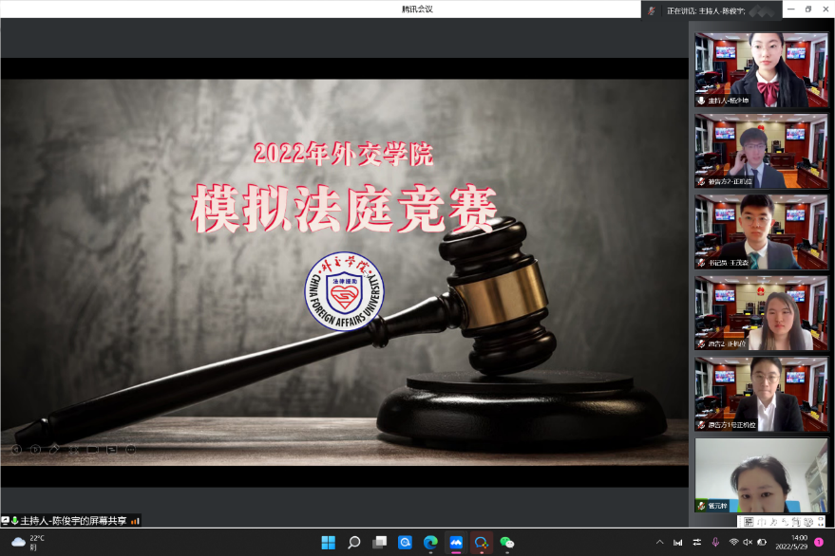This screenshot has width=835, height=556.
Task: Open the volume quick settings icon
Action: [748, 542]
